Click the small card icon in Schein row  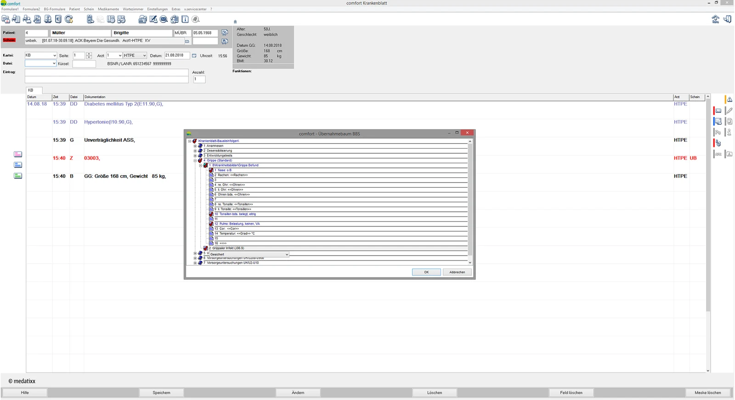[x=187, y=41]
